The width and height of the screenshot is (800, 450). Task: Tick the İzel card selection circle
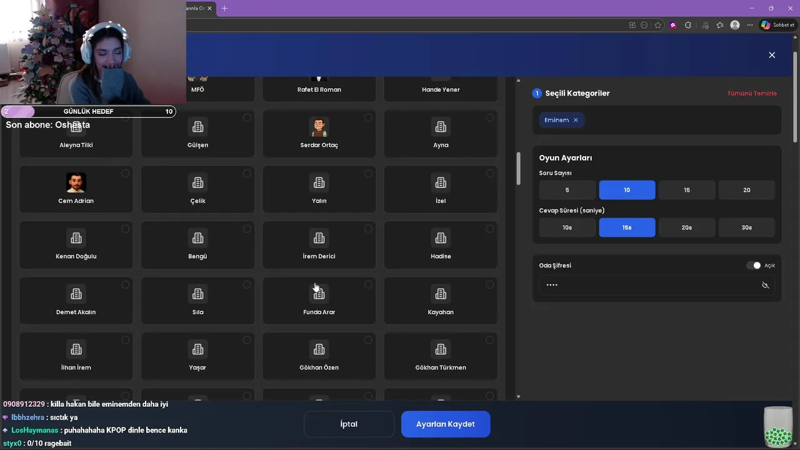pos(489,173)
